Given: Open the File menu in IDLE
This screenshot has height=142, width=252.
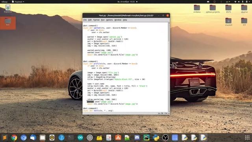Looking at the screenshot, I should tap(85, 20).
